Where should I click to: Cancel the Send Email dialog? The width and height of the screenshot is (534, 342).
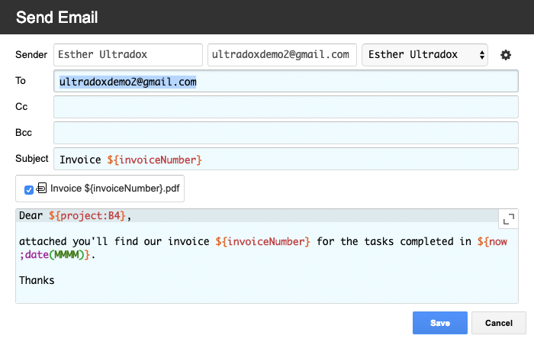[499, 323]
